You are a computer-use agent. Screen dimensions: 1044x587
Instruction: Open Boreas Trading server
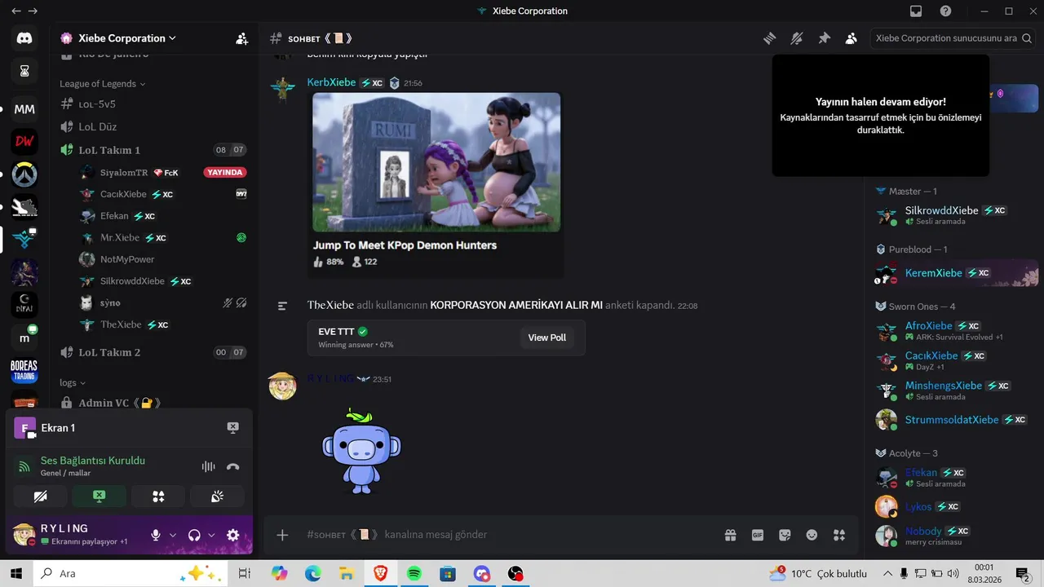(x=24, y=371)
